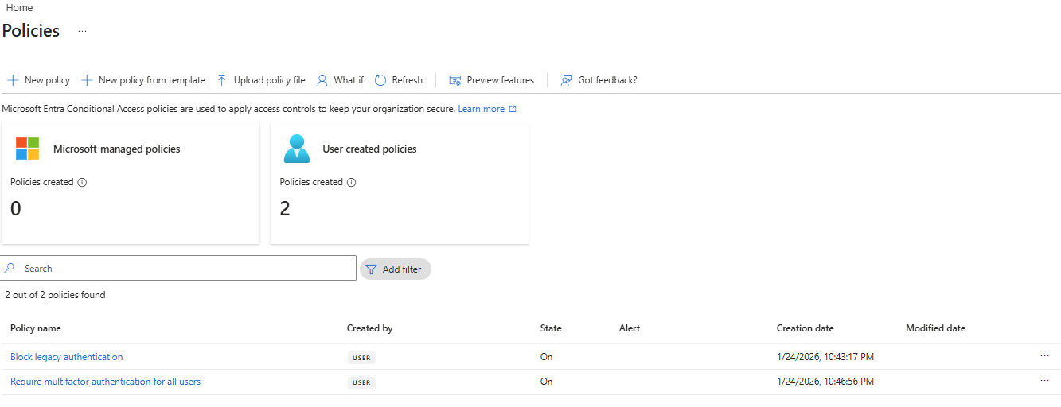Viewport: 1061px width, 407px height.
Task: Click the Search policies input field
Action: (178, 268)
